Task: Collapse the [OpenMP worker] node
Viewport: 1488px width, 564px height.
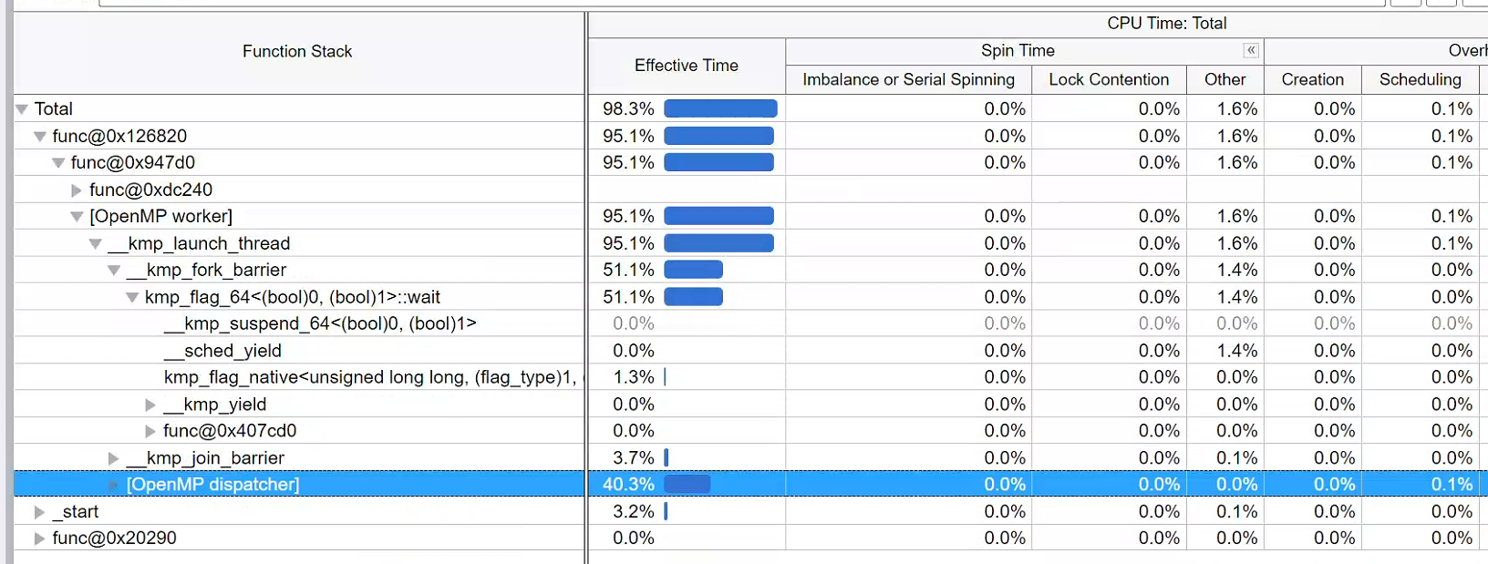Action: (x=77, y=217)
